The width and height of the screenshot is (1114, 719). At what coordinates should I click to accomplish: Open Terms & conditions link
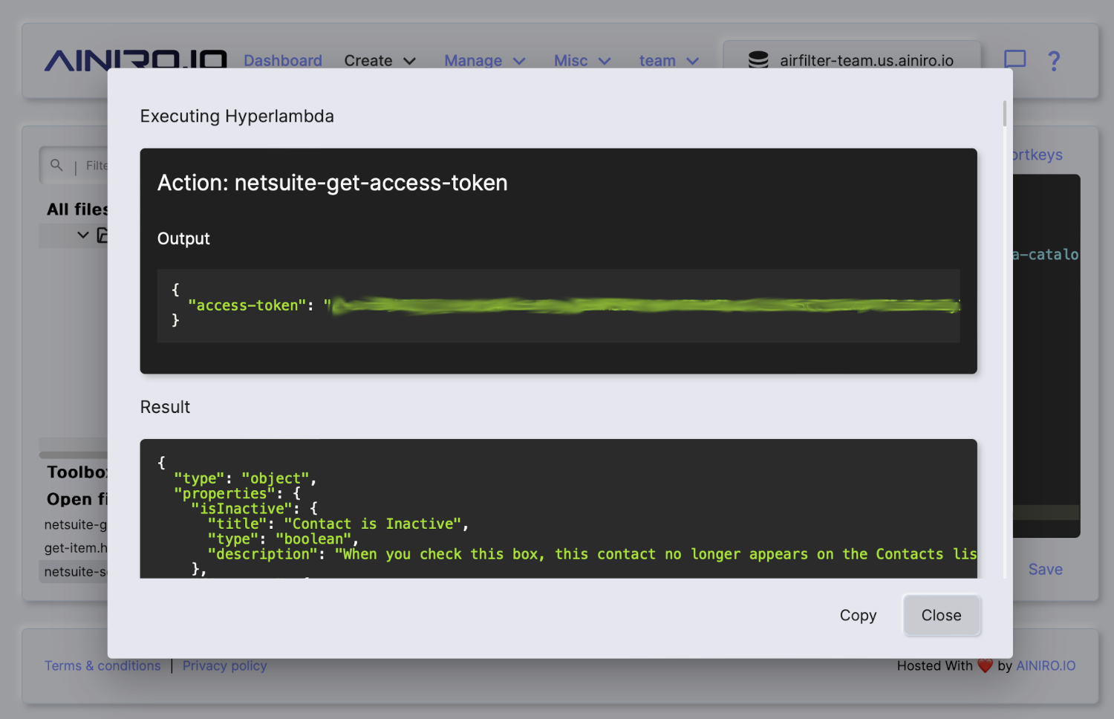[x=102, y=666]
